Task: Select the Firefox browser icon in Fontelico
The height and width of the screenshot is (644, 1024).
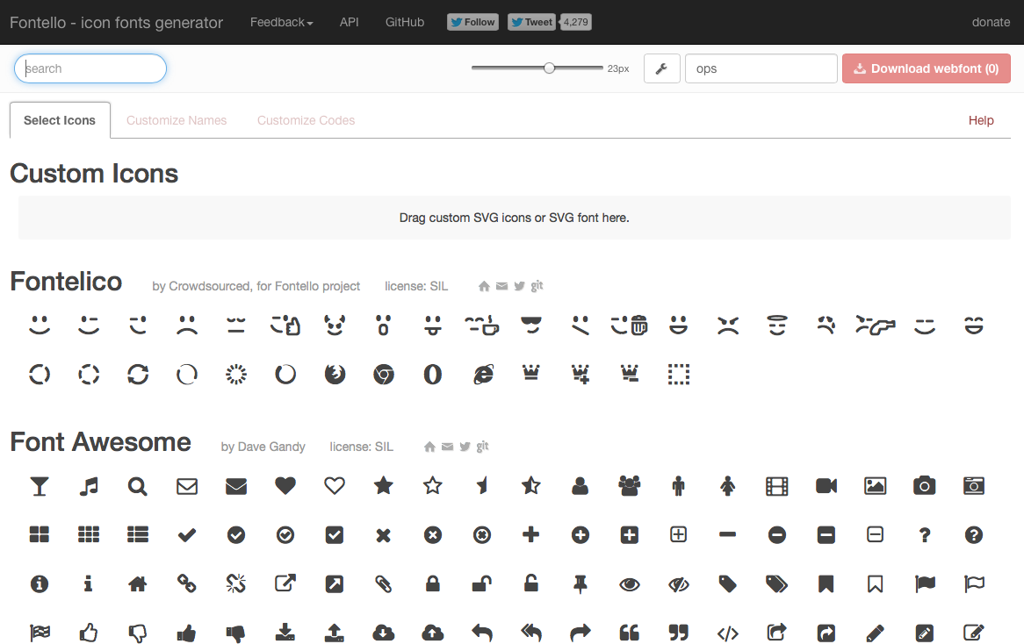Action: click(x=335, y=375)
